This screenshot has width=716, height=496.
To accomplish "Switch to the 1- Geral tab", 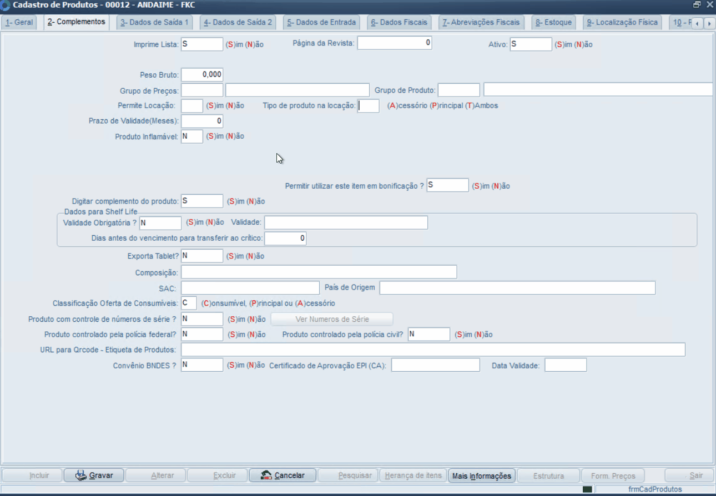I will (19, 23).
